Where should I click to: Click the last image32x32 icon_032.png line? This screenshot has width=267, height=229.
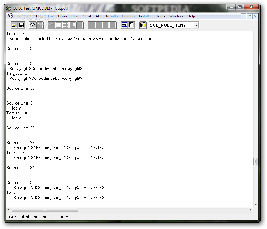pos(59,197)
